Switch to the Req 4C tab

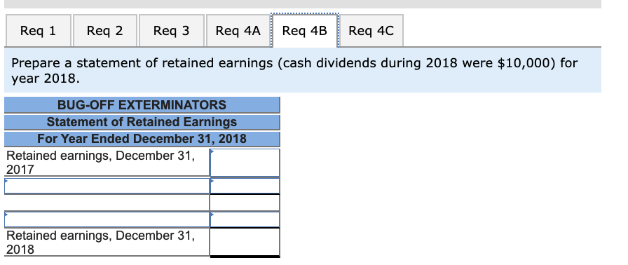(371, 31)
